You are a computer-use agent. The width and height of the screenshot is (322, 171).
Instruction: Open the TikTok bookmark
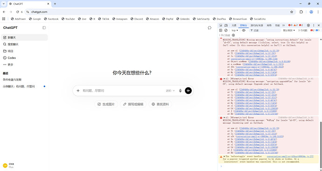pyautogui.click(x=104, y=19)
